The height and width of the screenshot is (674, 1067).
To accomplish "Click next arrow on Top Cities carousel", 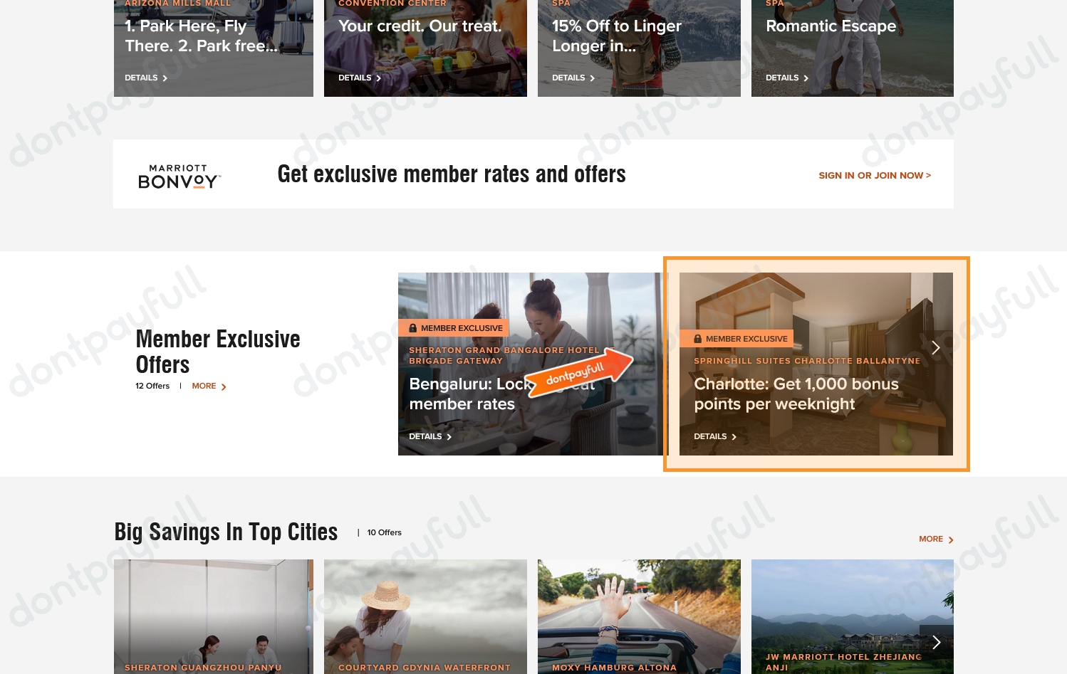I will pyautogui.click(x=936, y=642).
